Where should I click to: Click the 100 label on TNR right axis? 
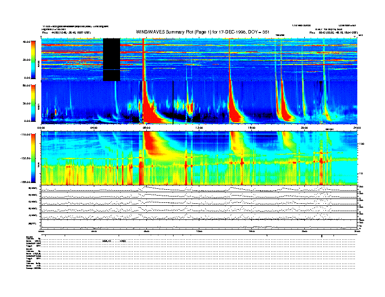point(362,144)
